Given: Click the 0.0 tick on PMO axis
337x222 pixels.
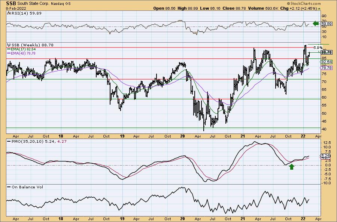Looking at the screenshot, I should click(x=328, y=165).
